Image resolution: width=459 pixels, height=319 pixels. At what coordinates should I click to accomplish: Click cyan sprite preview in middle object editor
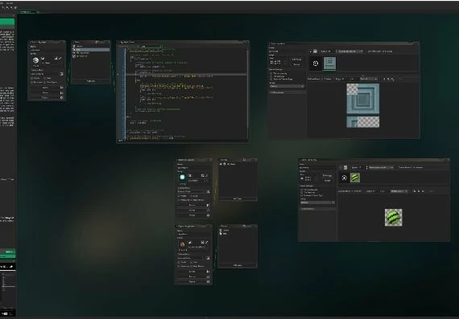tap(182, 177)
